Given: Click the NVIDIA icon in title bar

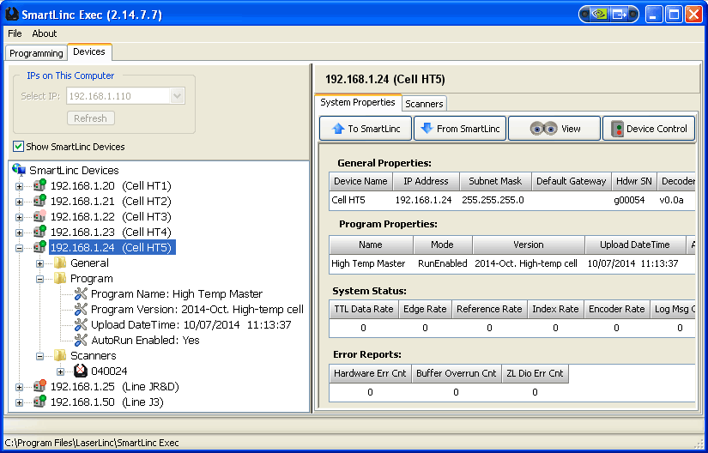Looking at the screenshot, I should click(x=596, y=15).
